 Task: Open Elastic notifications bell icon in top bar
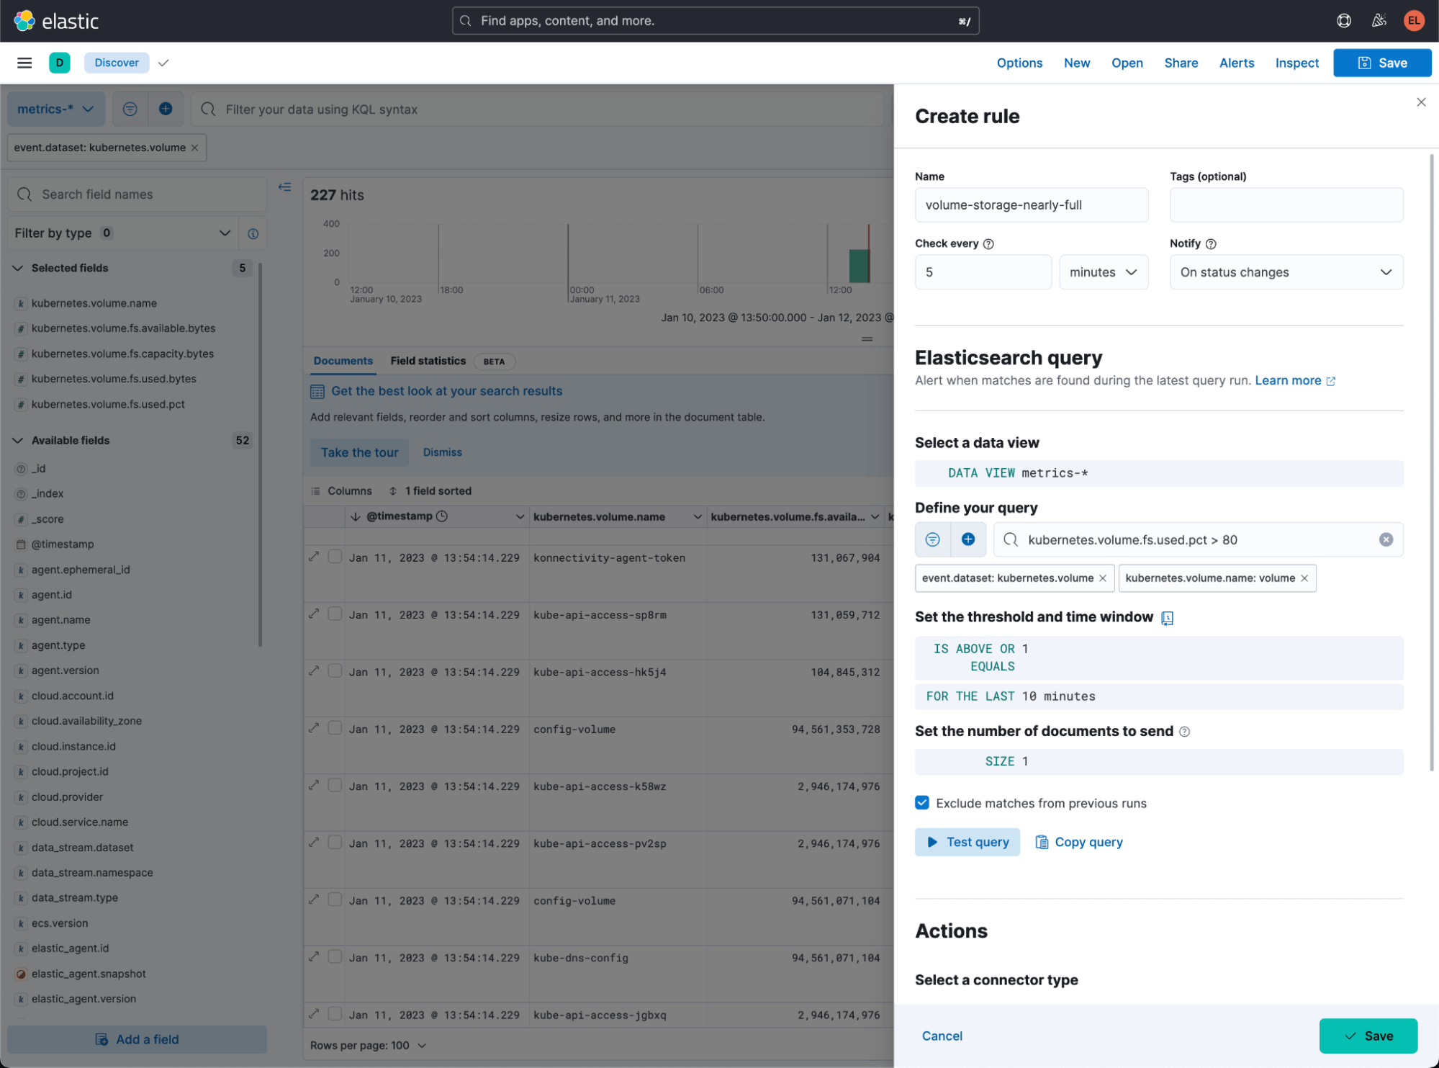point(1379,20)
